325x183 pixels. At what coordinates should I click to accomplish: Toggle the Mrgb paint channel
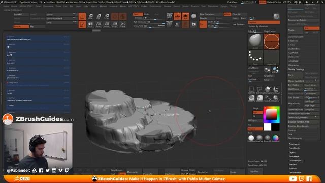[256, 108]
